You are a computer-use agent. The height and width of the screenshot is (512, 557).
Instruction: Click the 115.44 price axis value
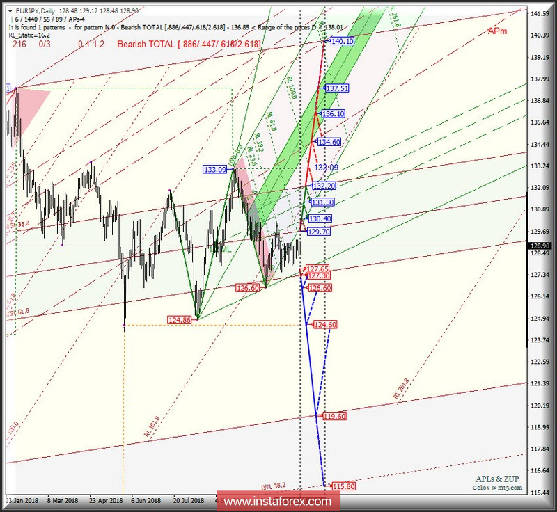tap(540, 493)
